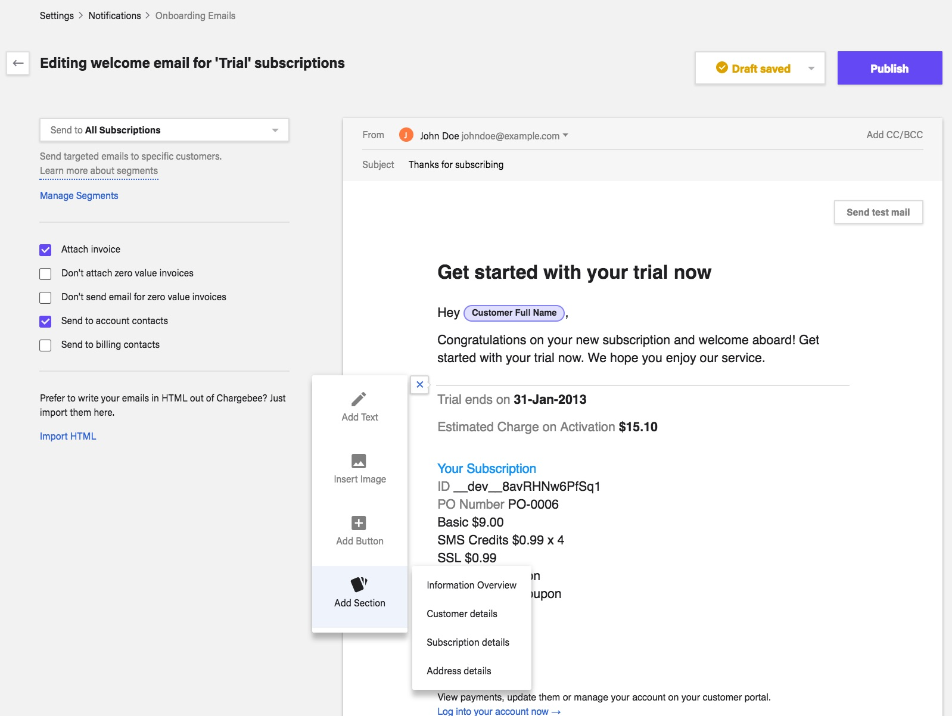
Task: Open the From sender email dropdown
Action: (x=565, y=135)
